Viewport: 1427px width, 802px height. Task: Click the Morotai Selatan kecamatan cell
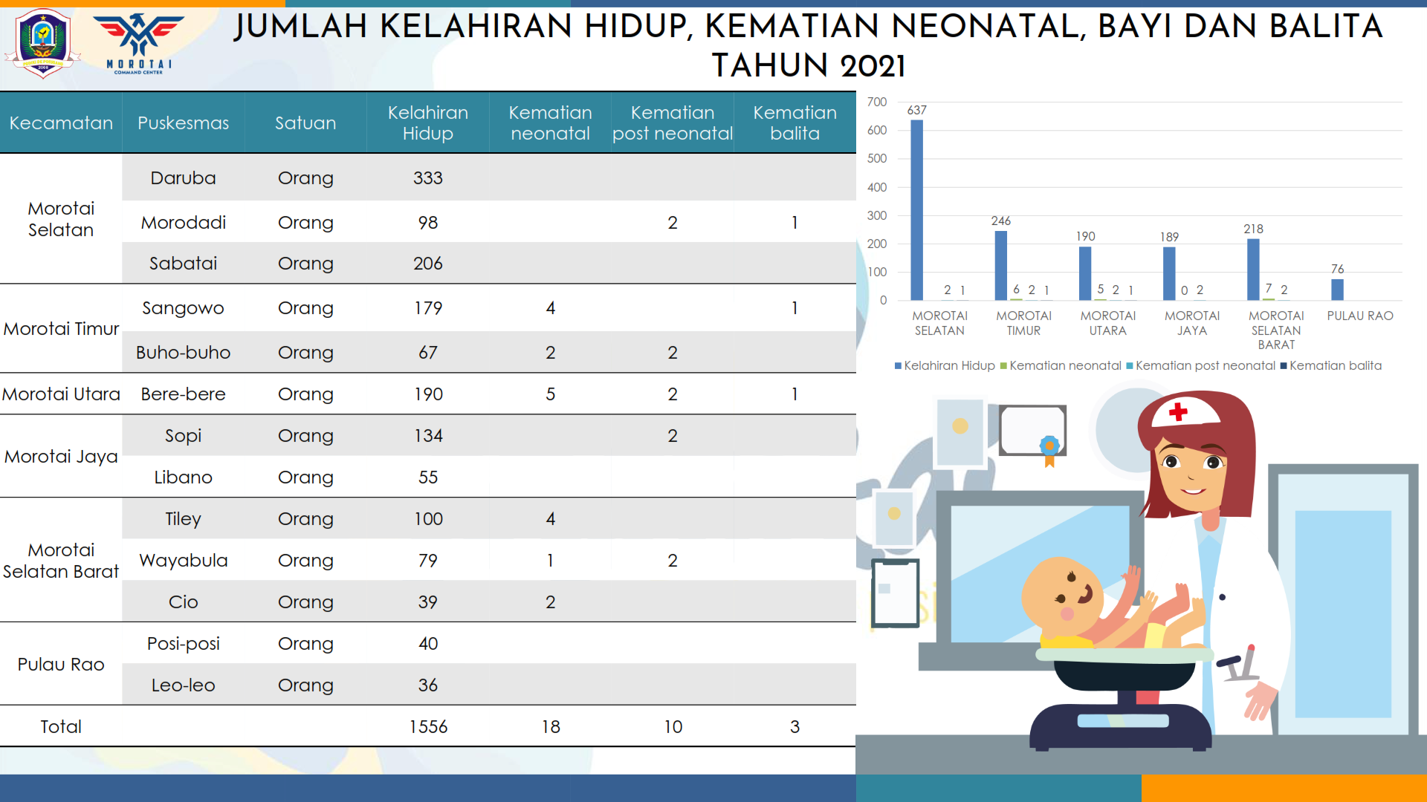coord(61,219)
